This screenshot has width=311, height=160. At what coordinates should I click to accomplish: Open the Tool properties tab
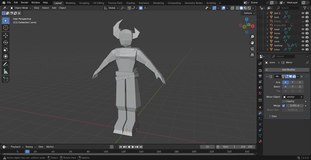pyautogui.click(x=260, y=64)
